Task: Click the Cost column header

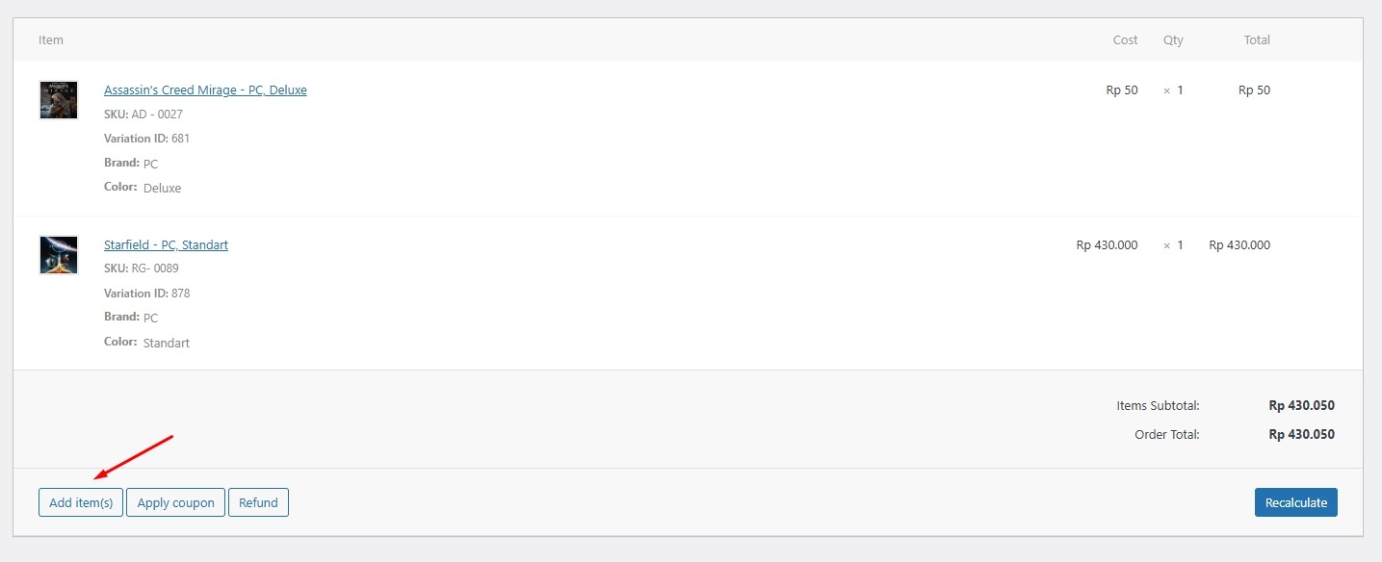Action: tap(1125, 40)
